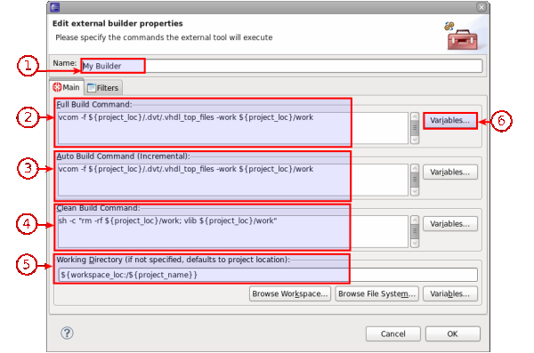The image size is (534, 353).
Task: Click the 'Clean Build Command:' label
Action: (98, 208)
